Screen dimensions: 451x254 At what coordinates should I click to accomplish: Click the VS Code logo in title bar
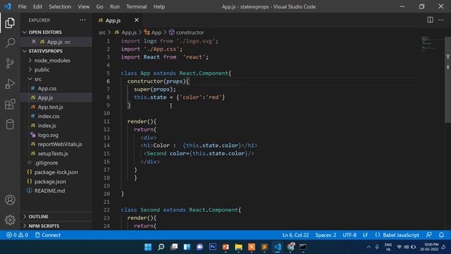[8, 6]
